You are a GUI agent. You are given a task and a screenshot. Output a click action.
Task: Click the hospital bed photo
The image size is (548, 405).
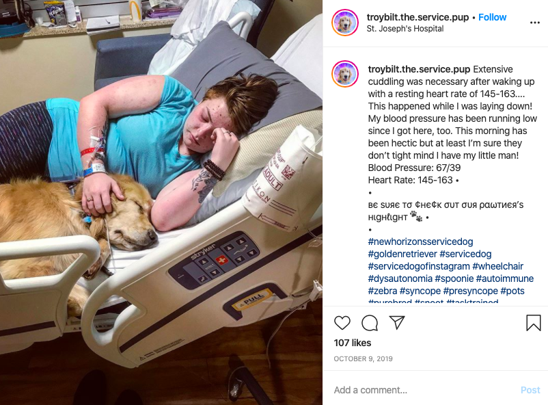click(161, 202)
